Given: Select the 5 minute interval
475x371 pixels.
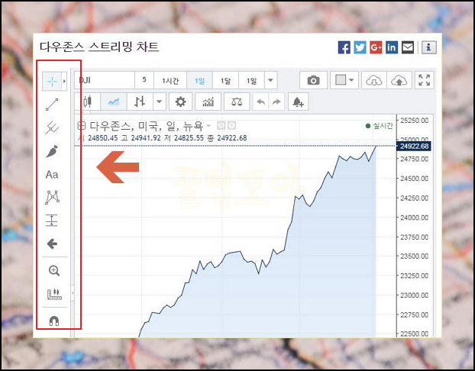Looking at the screenshot, I should pos(144,80).
